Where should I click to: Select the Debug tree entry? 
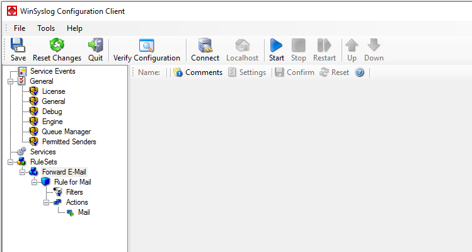point(52,112)
